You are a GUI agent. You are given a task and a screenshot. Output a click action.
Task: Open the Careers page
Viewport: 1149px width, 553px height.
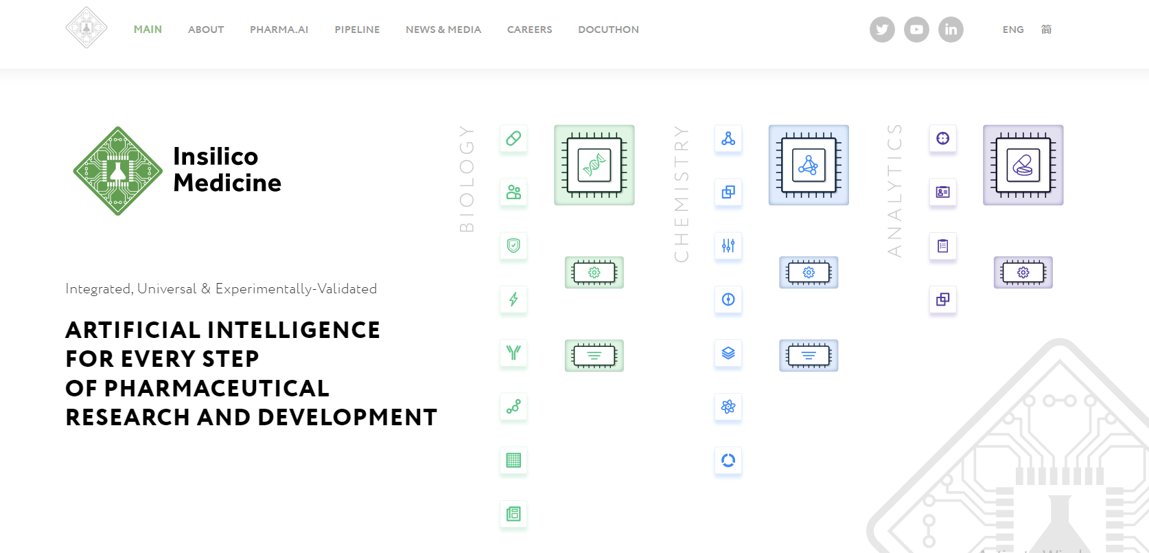(529, 30)
